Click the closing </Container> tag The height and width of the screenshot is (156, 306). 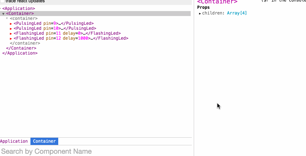[x=21, y=48]
